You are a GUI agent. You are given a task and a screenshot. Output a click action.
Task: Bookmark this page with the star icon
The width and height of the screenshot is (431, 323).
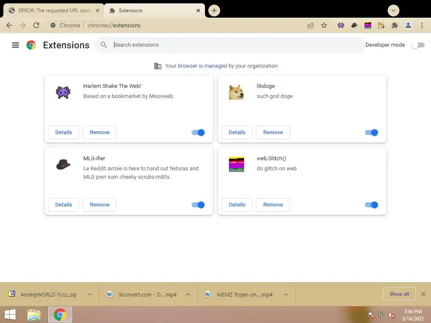coord(324,26)
